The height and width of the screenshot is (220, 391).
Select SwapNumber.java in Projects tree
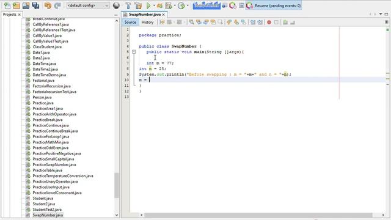48,215
